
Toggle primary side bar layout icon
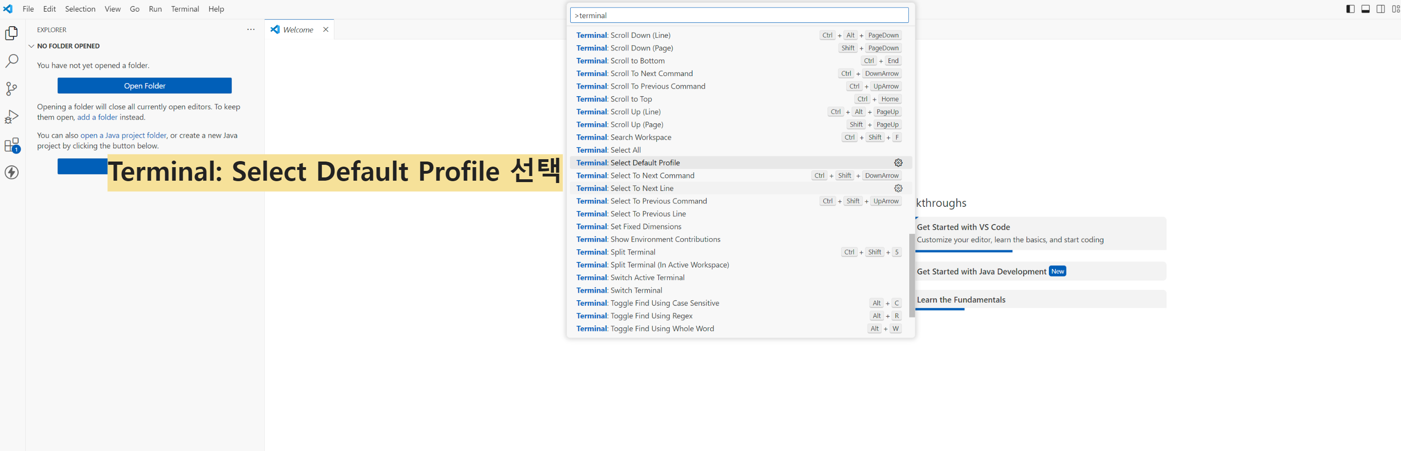pos(1351,9)
